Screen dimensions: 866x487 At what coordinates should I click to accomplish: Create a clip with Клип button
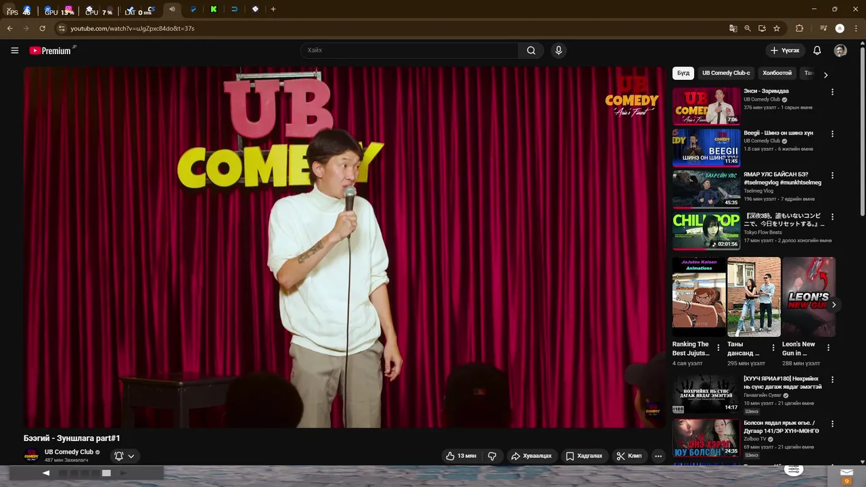pos(629,456)
